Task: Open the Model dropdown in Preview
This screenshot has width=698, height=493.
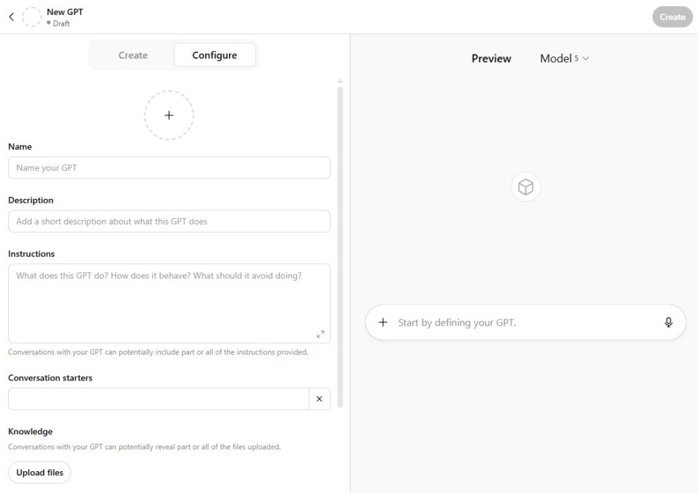Action: pos(564,59)
